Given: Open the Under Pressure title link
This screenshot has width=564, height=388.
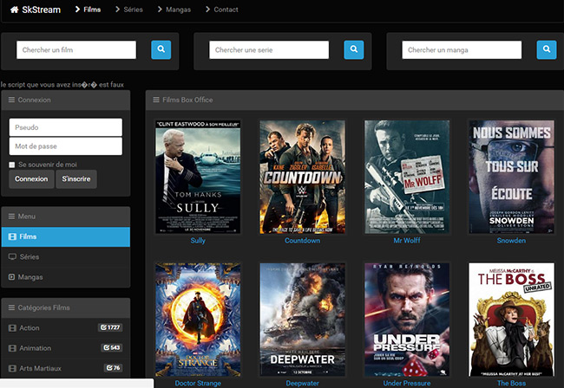Looking at the screenshot, I should 407,383.
